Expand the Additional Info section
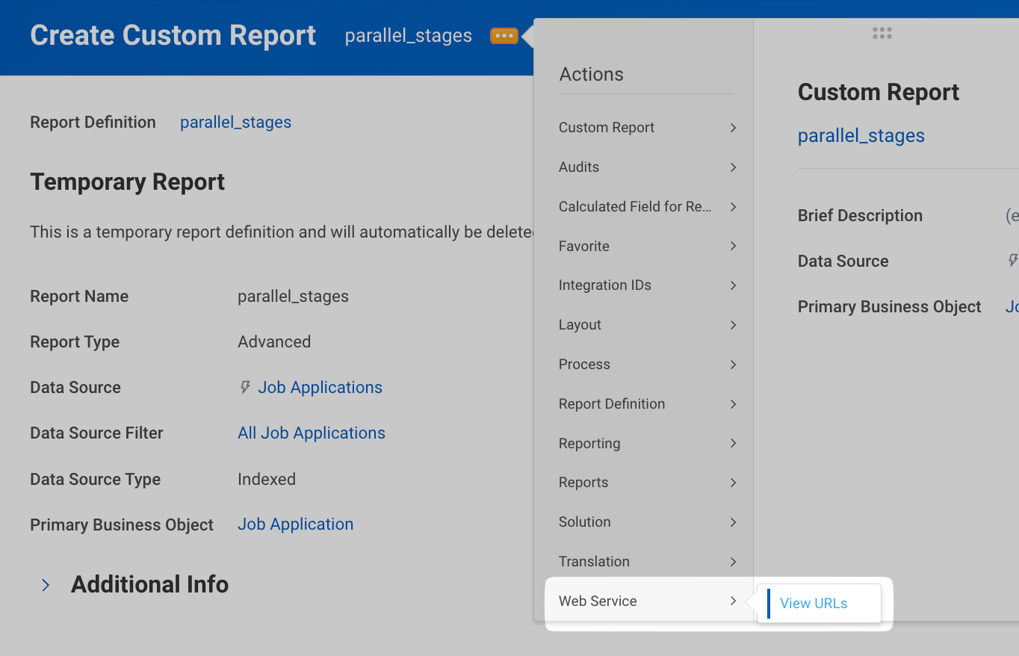This screenshot has width=1019, height=656. (46, 585)
